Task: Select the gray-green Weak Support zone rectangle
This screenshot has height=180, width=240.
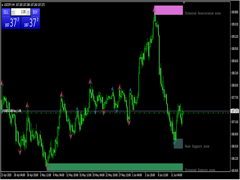Action: click(x=178, y=144)
